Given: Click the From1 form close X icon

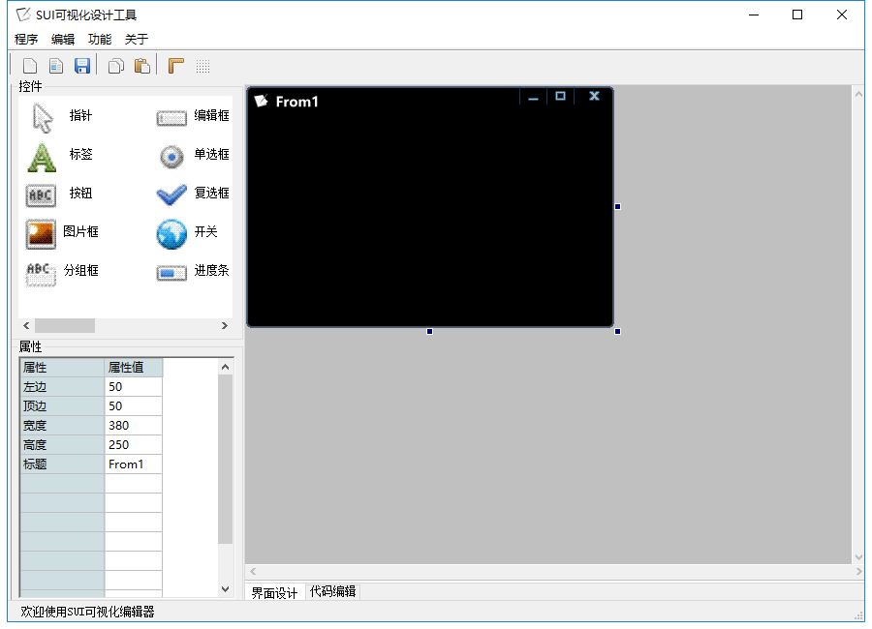Looking at the screenshot, I should (x=594, y=96).
